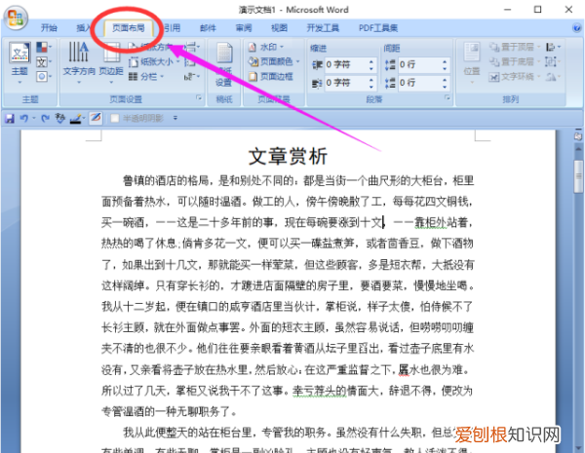Switch to the 开始 Home tab

click(49, 28)
